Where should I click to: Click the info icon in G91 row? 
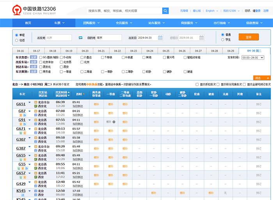pyautogui.click(x=114, y=122)
